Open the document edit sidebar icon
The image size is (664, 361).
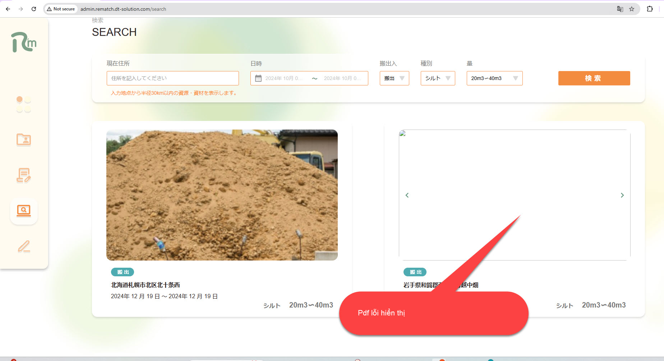24,175
